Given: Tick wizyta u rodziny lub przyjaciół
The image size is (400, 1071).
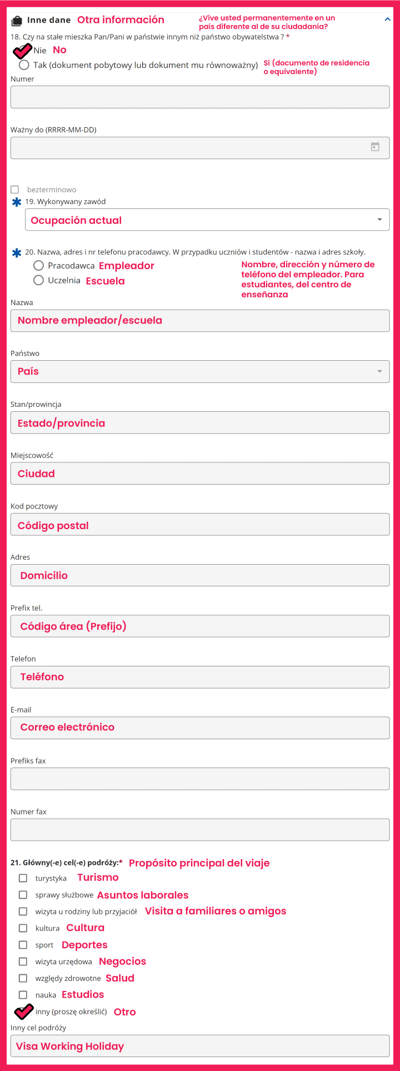Looking at the screenshot, I should coord(23,911).
